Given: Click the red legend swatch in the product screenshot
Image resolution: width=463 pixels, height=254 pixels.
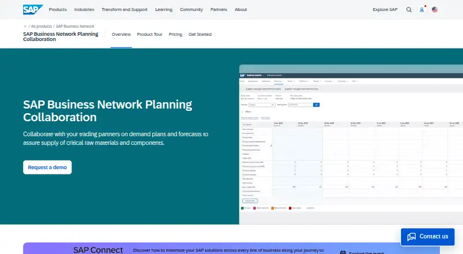Looking at the screenshot, I should click(291, 208).
